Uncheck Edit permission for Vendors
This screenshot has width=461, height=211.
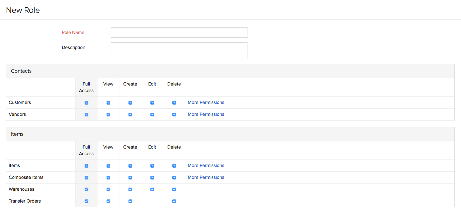[152, 115]
